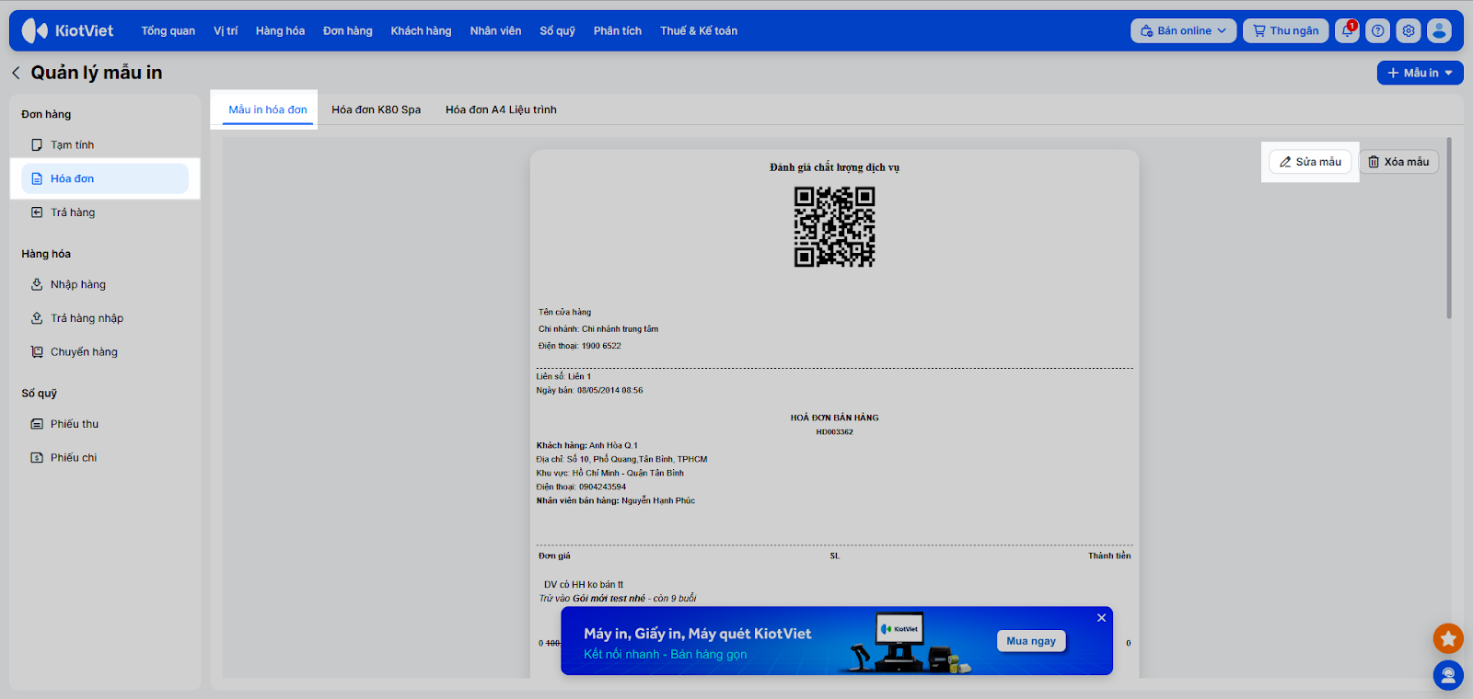Click the Thu ngân button

pyautogui.click(x=1286, y=30)
